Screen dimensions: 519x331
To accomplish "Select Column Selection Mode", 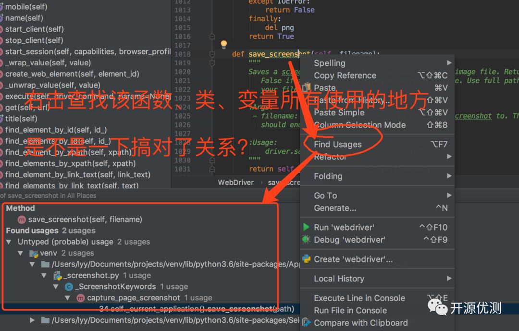I will click(x=377, y=125).
